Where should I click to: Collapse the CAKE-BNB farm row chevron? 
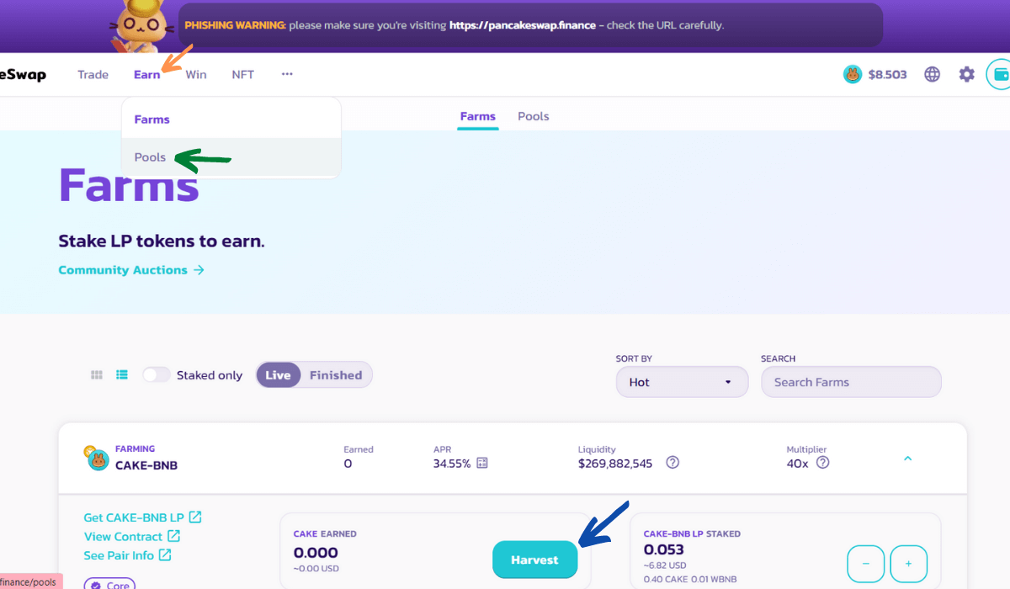tap(907, 459)
